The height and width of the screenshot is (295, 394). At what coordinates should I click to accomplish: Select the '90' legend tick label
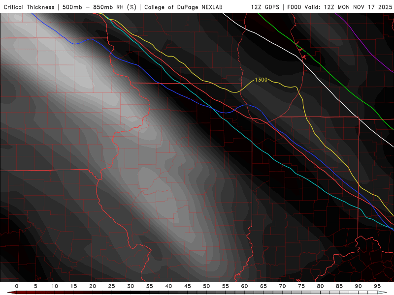(359, 286)
